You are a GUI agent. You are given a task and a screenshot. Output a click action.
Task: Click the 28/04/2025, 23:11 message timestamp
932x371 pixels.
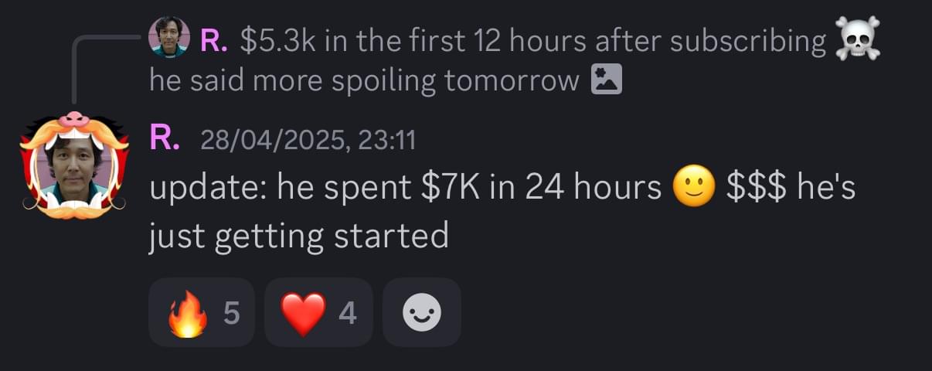coord(308,140)
